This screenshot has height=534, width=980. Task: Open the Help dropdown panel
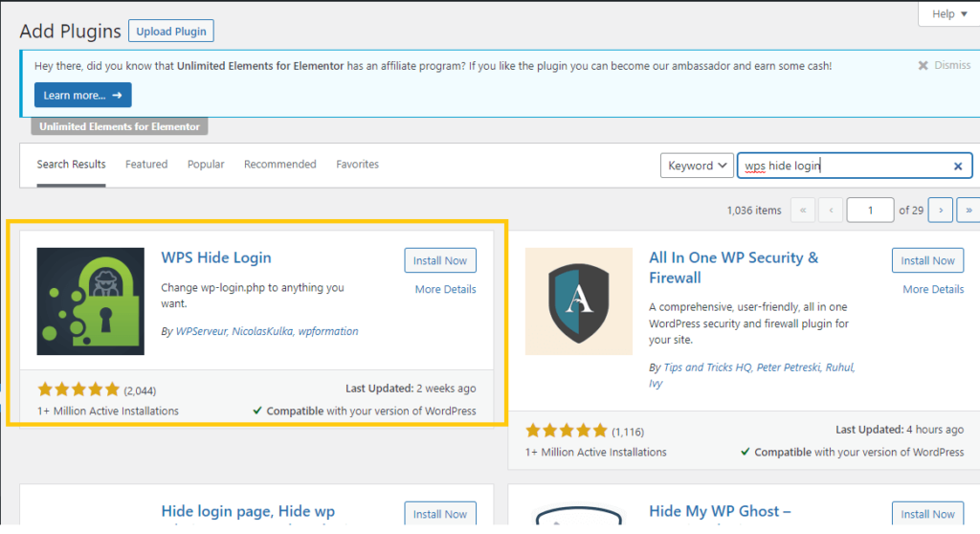[x=948, y=13]
